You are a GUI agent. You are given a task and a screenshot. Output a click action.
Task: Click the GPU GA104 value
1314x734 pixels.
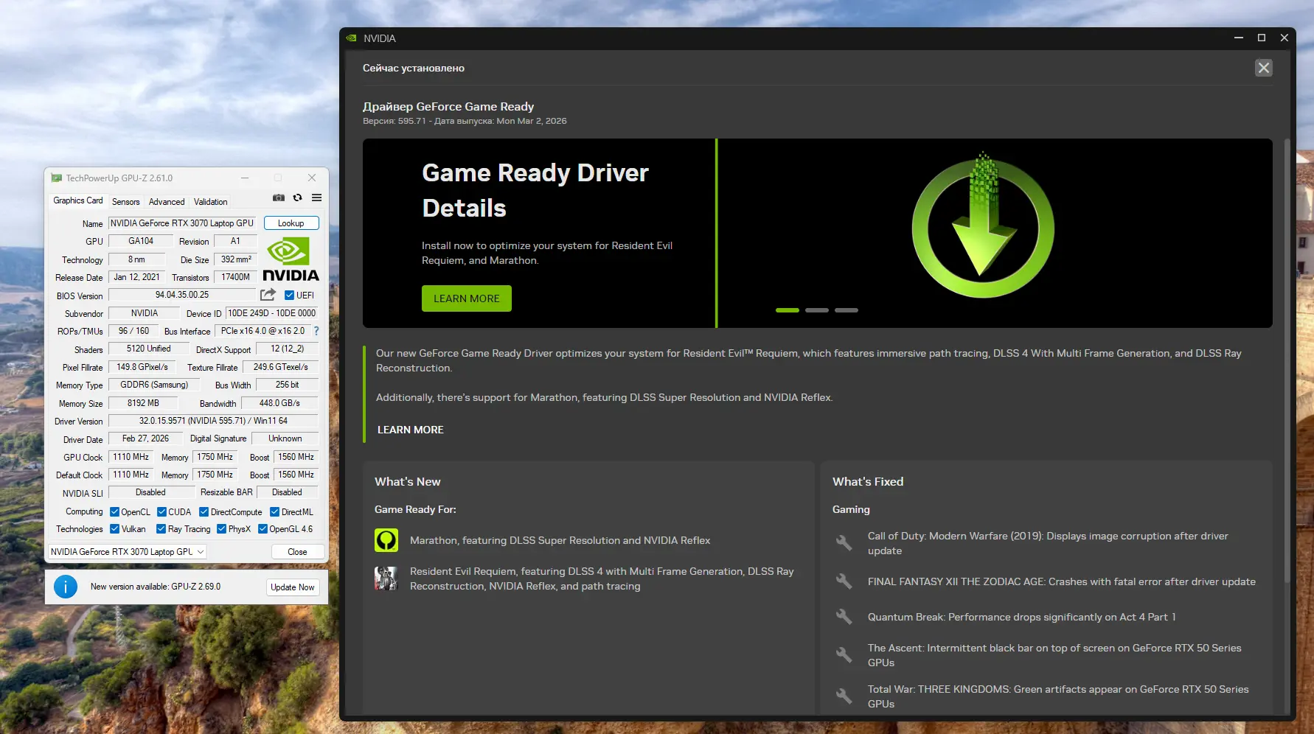click(141, 241)
